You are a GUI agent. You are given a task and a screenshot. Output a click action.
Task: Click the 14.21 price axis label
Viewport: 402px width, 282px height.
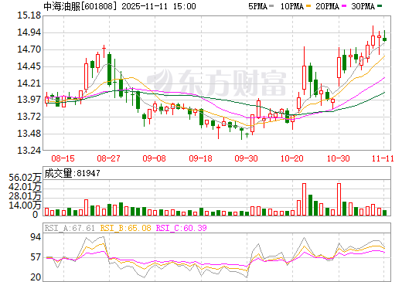tap(29, 83)
